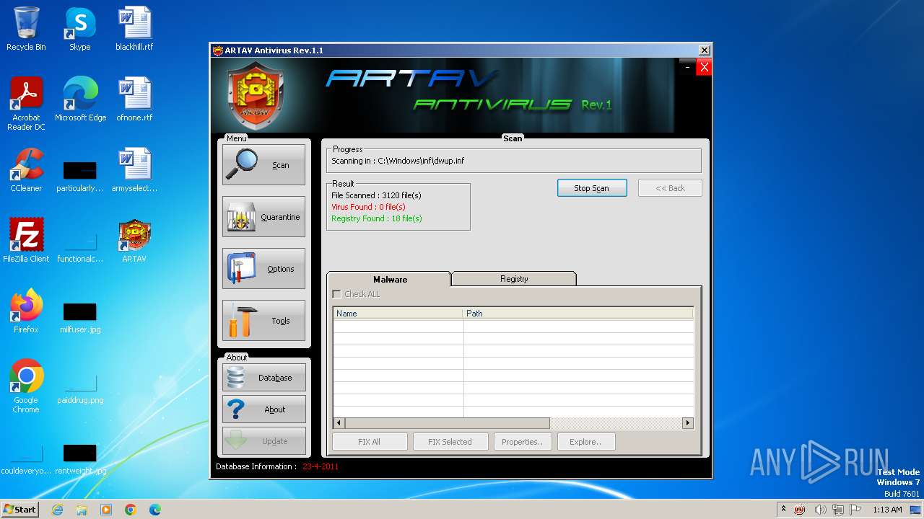Select the Acrobat Reader DC icon
Screen dimensions: 924x519
coord(26,104)
